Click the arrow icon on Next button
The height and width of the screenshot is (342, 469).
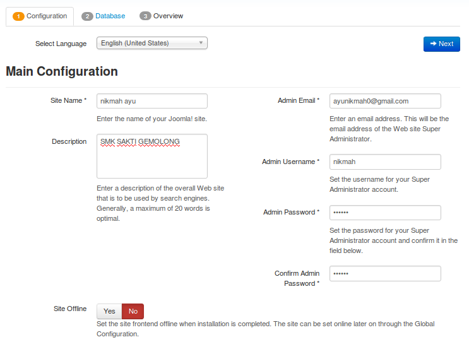[433, 44]
